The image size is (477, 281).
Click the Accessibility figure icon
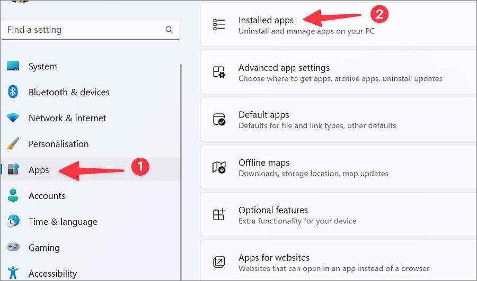pyautogui.click(x=13, y=273)
